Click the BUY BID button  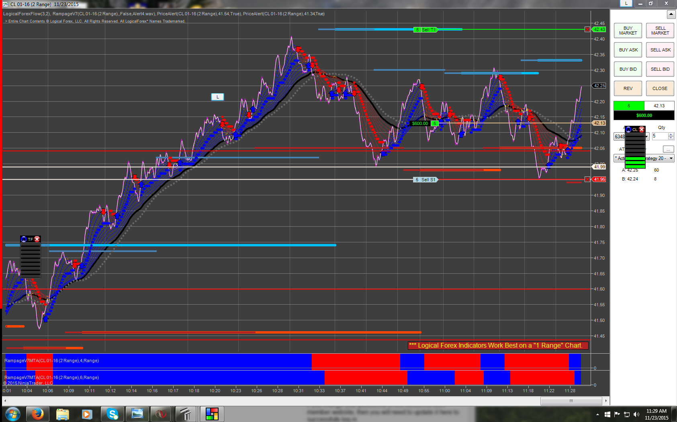628,69
